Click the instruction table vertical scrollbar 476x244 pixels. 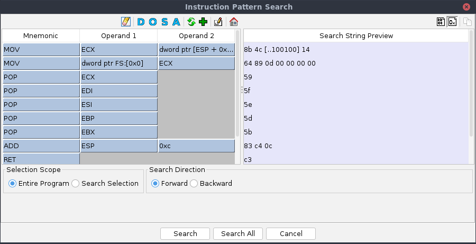237,85
